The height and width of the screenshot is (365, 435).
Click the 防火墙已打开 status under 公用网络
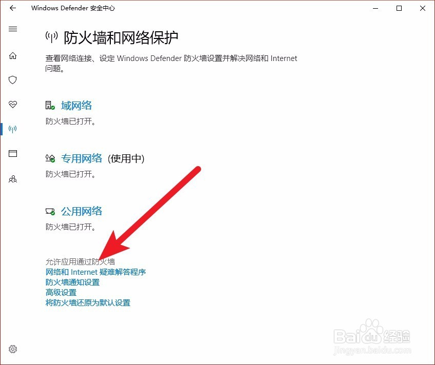coord(70,227)
